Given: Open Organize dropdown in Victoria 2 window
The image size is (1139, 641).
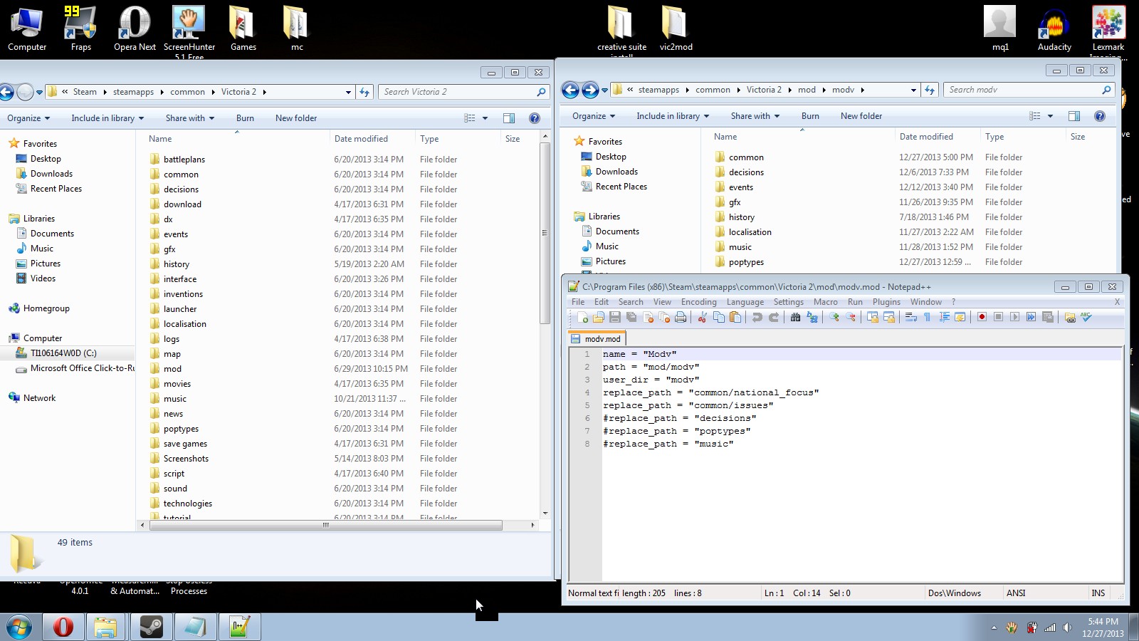Looking at the screenshot, I should (x=28, y=118).
